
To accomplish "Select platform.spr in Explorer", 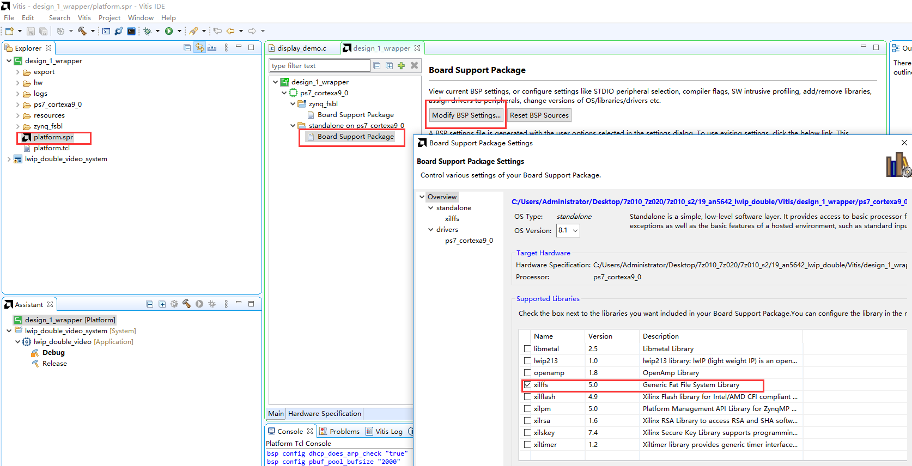I will coord(53,137).
